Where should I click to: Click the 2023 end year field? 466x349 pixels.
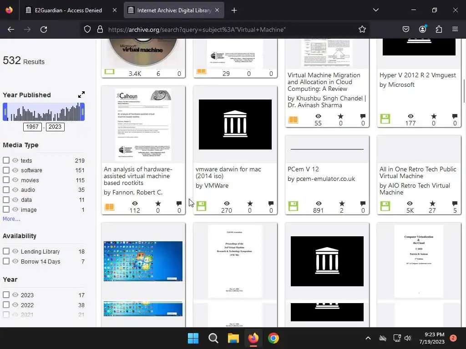click(55, 127)
